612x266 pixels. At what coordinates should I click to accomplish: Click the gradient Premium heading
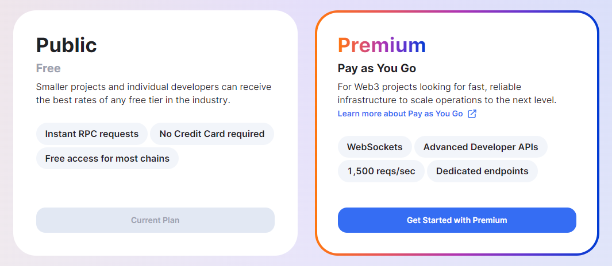click(382, 45)
